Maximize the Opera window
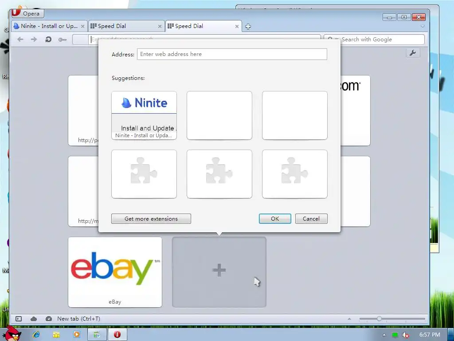Image resolution: width=454 pixels, height=341 pixels. point(404,17)
